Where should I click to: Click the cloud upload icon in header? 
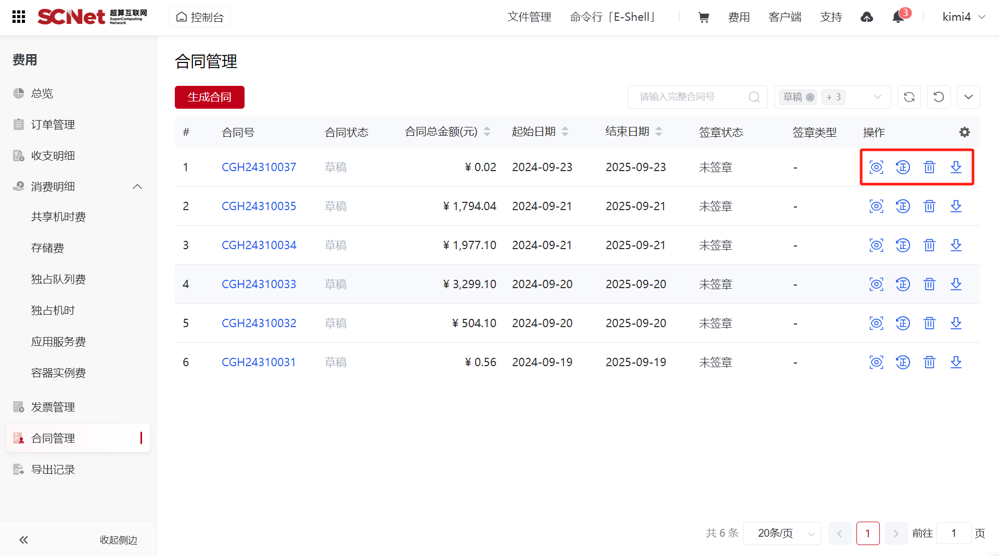click(x=867, y=17)
